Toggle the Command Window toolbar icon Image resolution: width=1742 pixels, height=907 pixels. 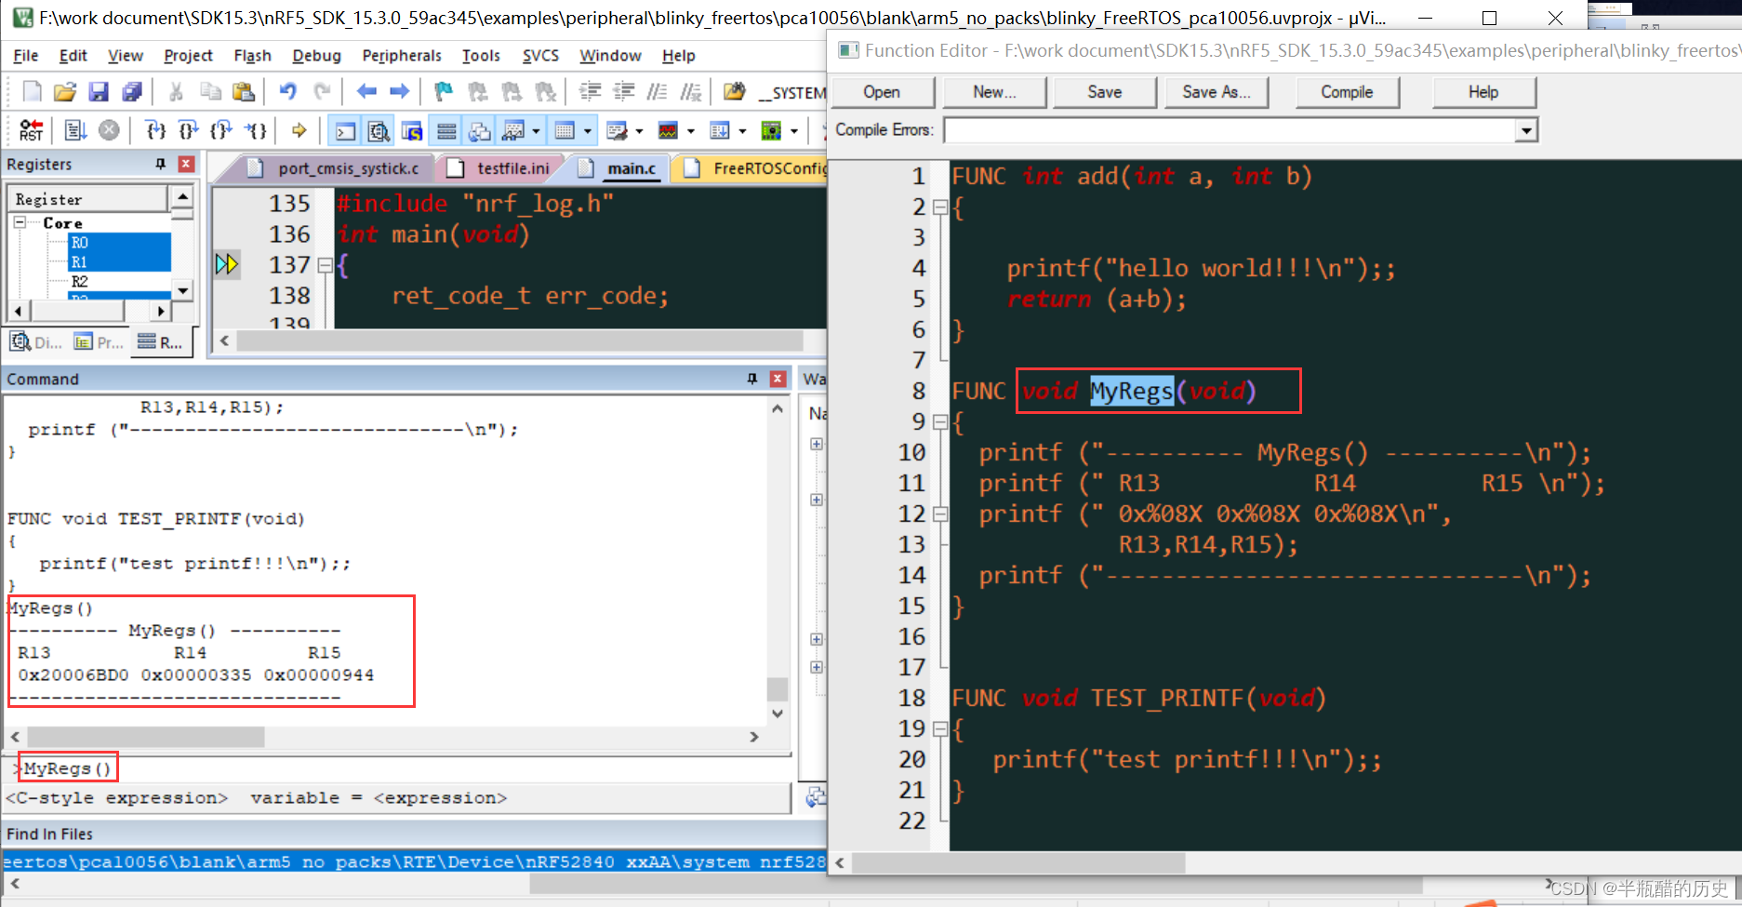coord(345,131)
